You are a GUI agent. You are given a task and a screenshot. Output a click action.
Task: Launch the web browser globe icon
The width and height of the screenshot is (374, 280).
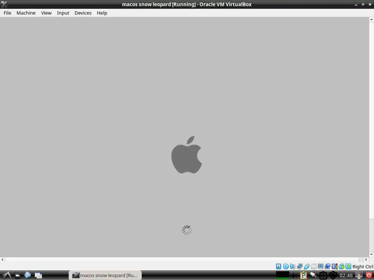[28, 275]
